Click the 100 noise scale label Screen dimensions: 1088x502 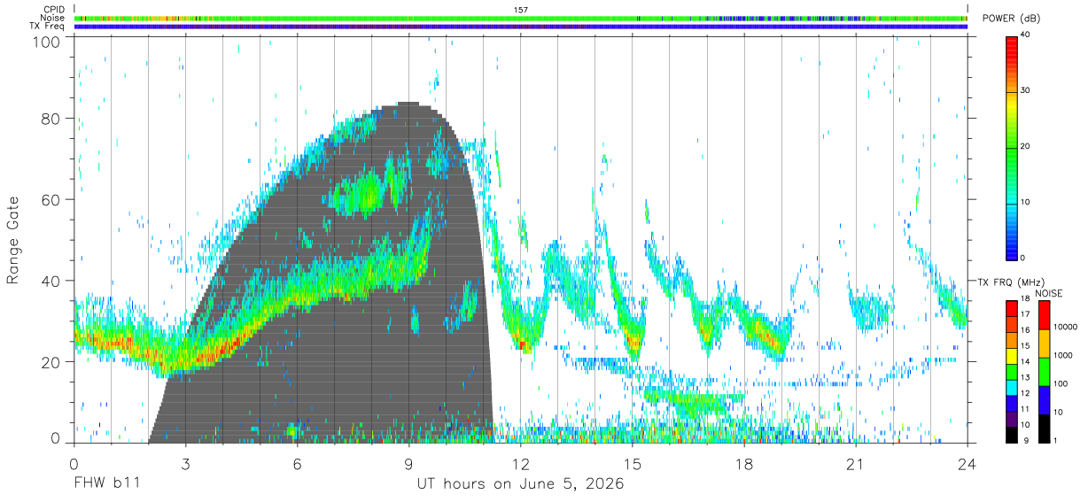1059,384
